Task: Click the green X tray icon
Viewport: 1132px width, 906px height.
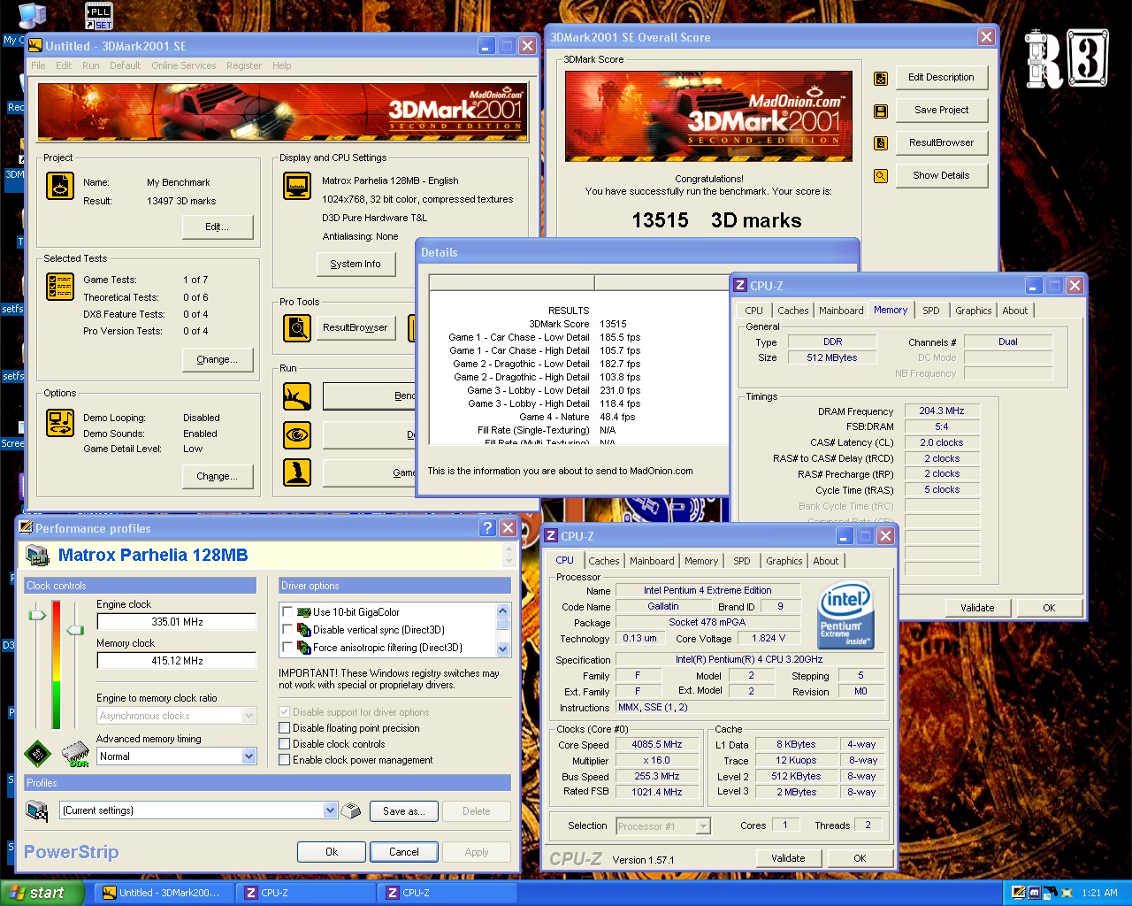Action: pos(1067,893)
